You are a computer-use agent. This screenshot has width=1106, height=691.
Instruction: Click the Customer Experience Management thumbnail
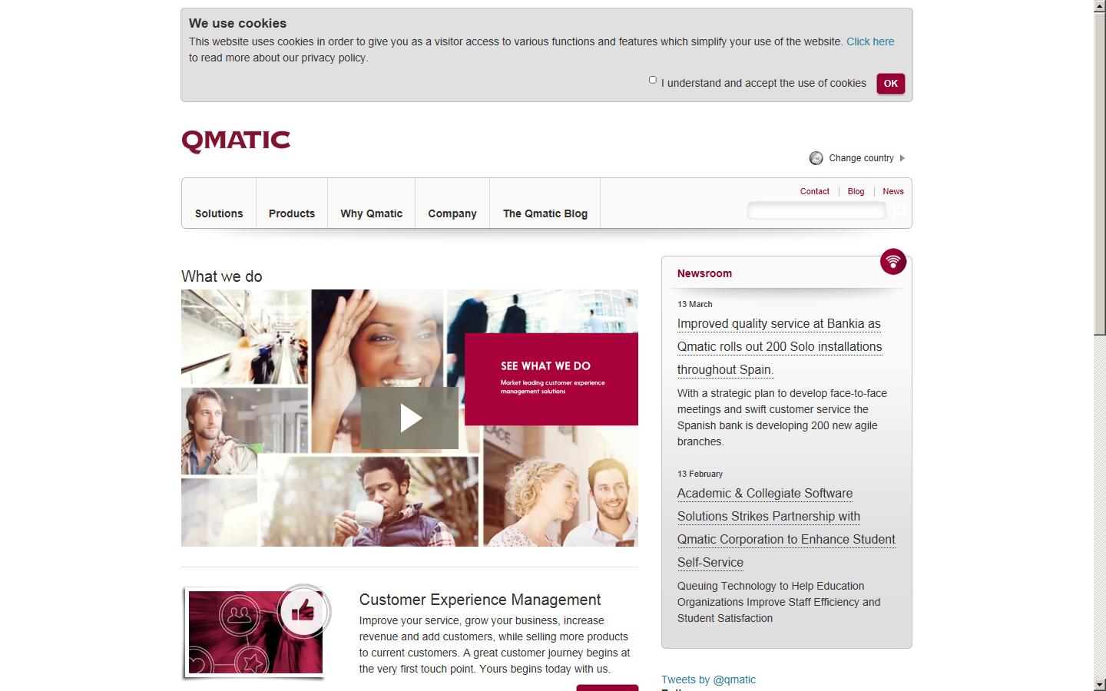255,633
